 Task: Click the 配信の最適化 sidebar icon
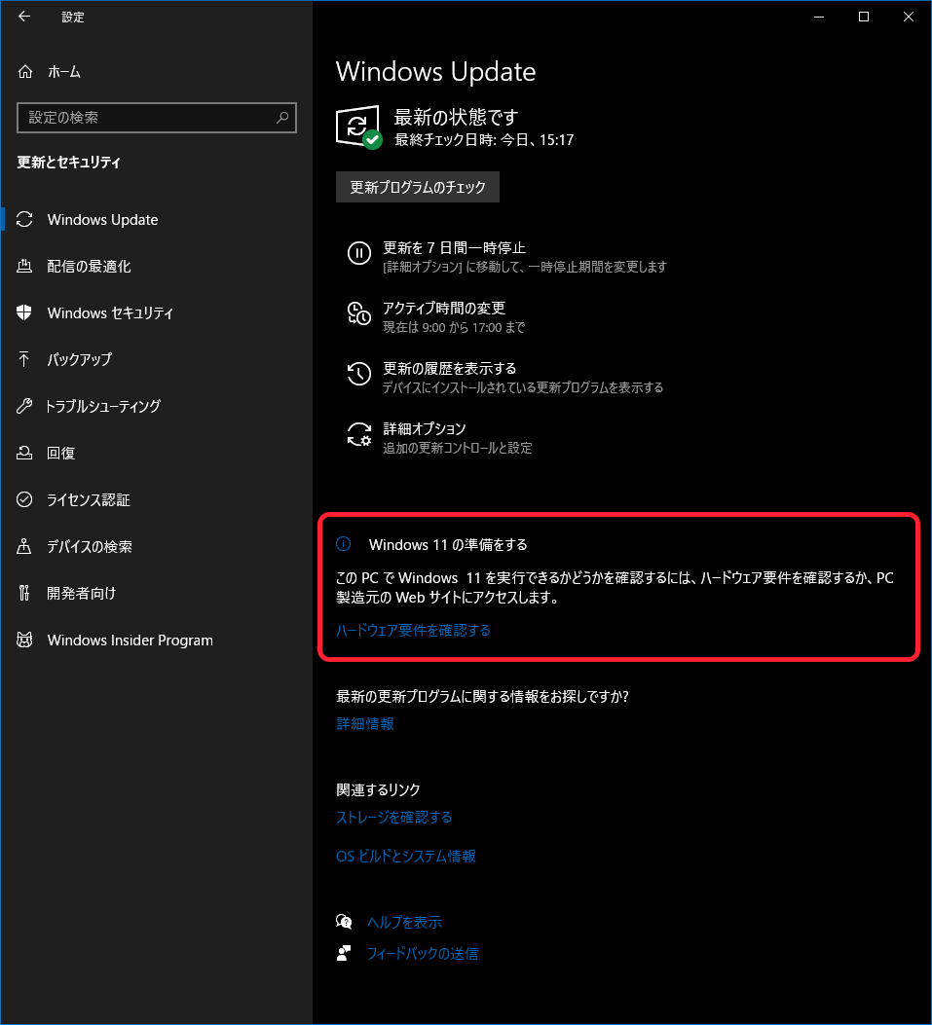[x=25, y=266]
